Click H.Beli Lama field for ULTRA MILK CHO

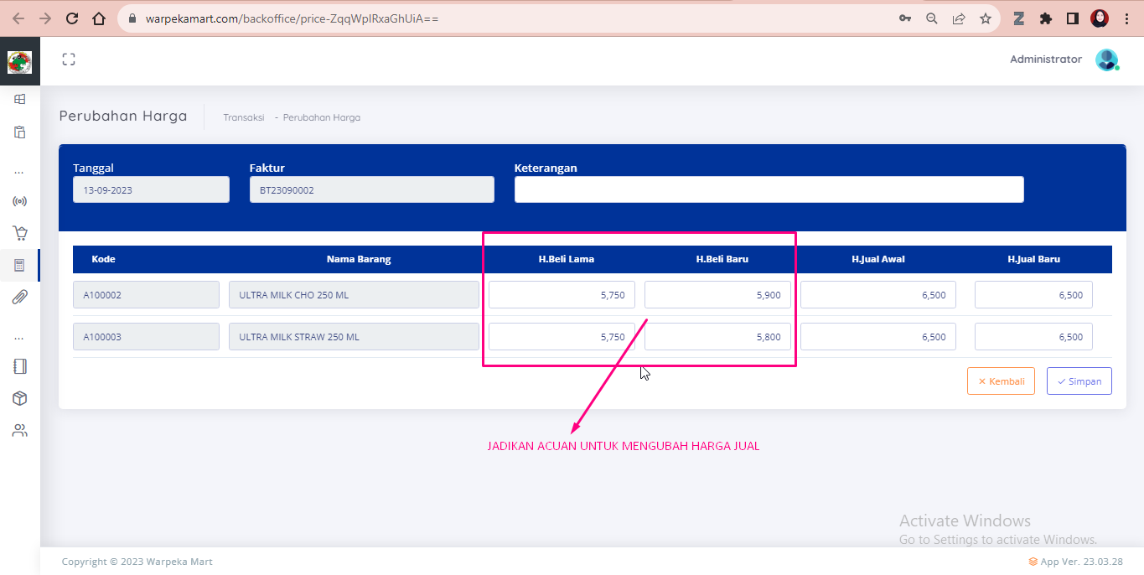pos(562,295)
